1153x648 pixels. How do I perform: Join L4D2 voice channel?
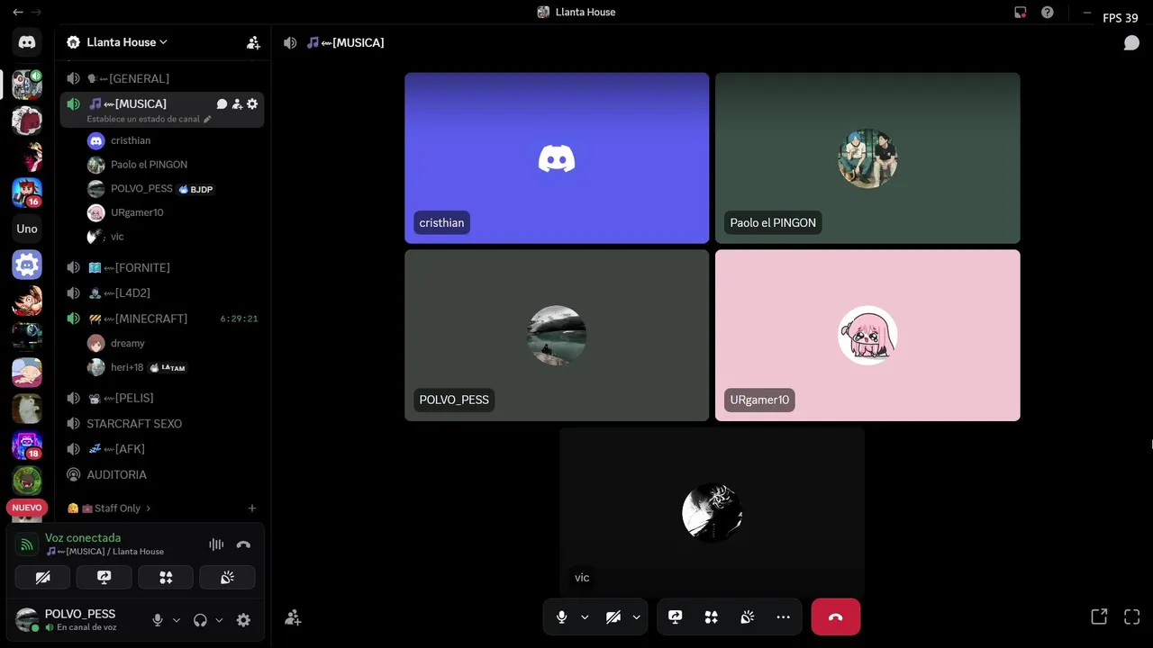click(162, 293)
